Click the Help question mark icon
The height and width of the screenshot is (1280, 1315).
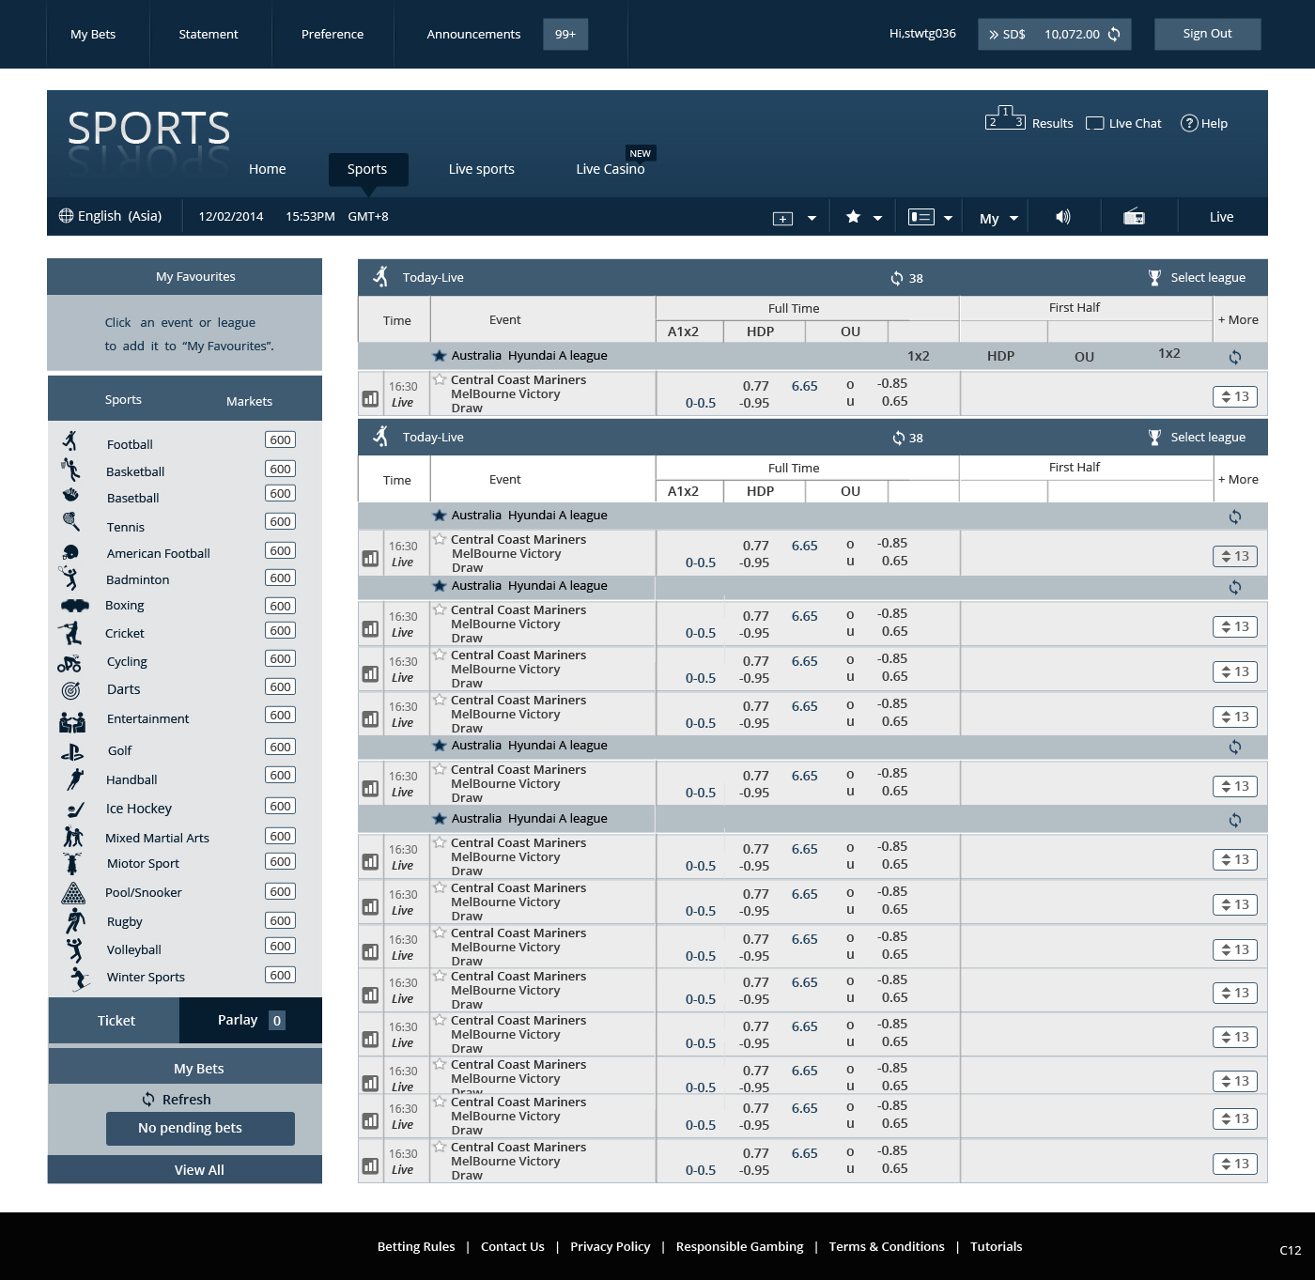coord(1189,123)
